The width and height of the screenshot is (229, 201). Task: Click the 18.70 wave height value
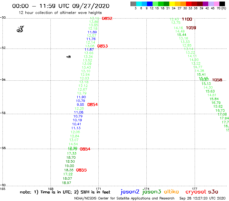tap(71, 157)
